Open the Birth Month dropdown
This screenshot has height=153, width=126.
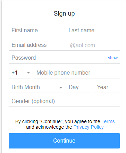36,87
